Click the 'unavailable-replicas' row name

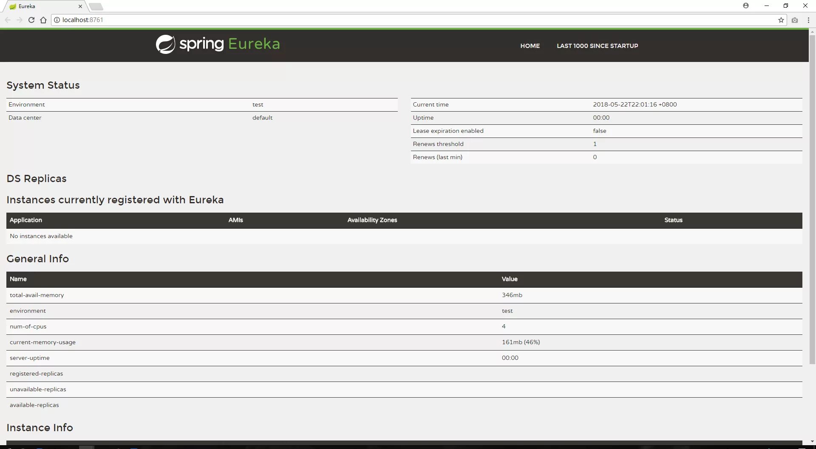coord(38,389)
